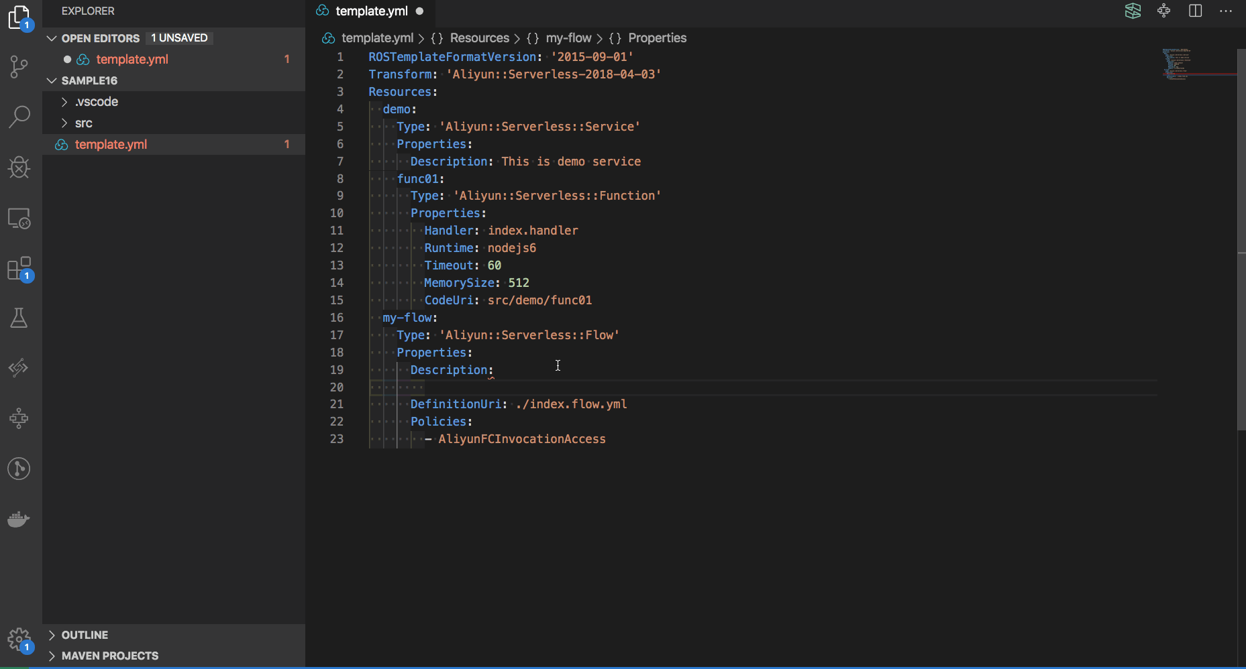Open the Docker whale view
The height and width of the screenshot is (669, 1246).
tap(19, 519)
